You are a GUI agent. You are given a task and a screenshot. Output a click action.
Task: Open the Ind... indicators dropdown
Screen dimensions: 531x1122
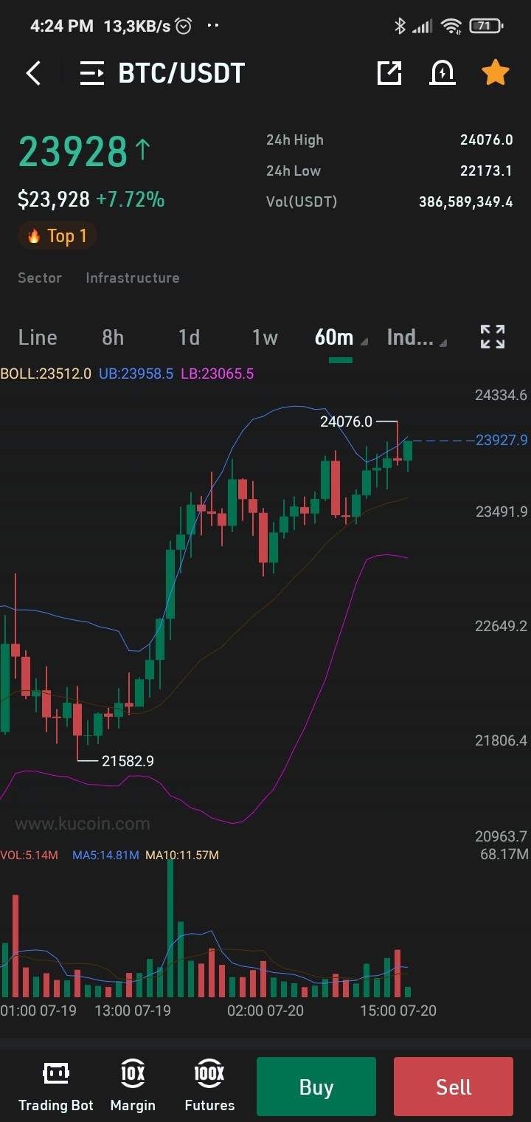pos(417,337)
